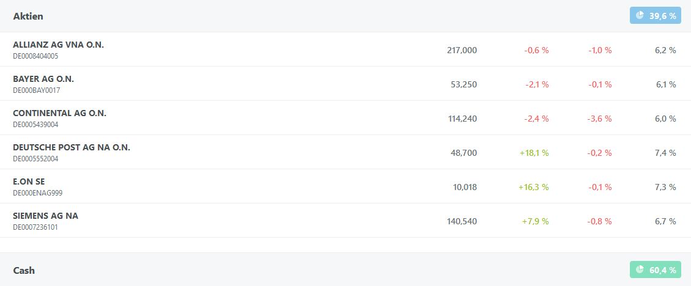Open DEUTSCHE POST AG NA O.N. details
Screen dimensions: 691x286
tap(72, 147)
